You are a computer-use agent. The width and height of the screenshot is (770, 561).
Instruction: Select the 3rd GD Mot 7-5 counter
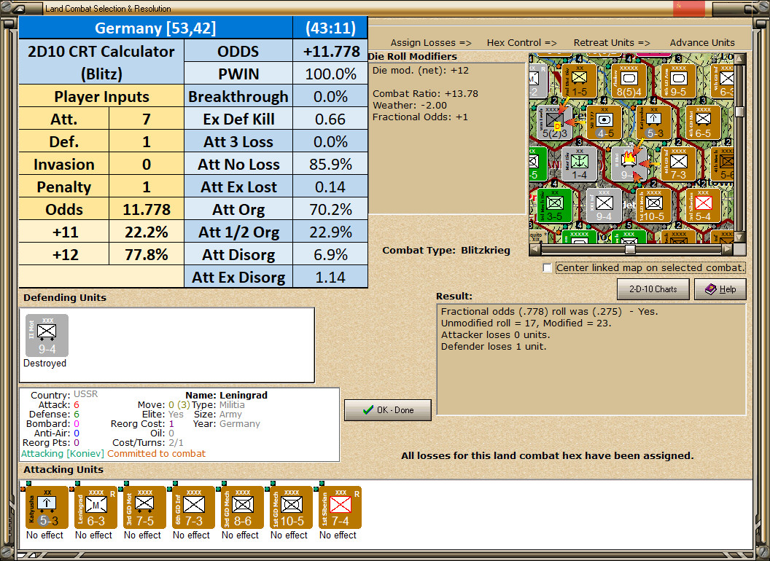(144, 508)
